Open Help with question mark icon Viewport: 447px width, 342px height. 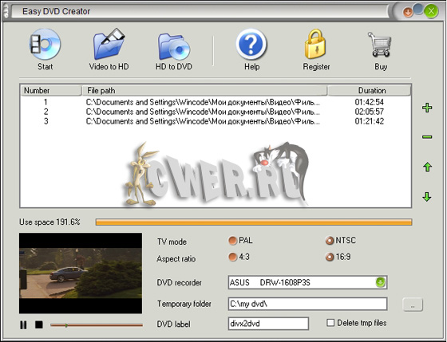click(x=251, y=45)
